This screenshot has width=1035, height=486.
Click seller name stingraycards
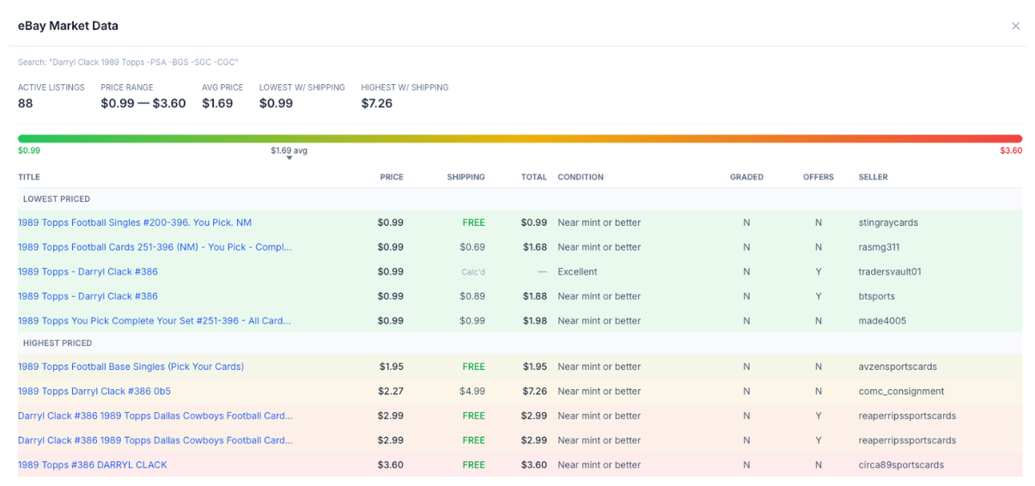tap(888, 222)
